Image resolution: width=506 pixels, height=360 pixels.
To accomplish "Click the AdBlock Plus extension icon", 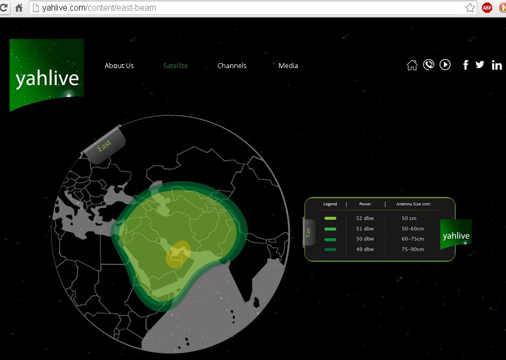I will (x=487, y=8).
